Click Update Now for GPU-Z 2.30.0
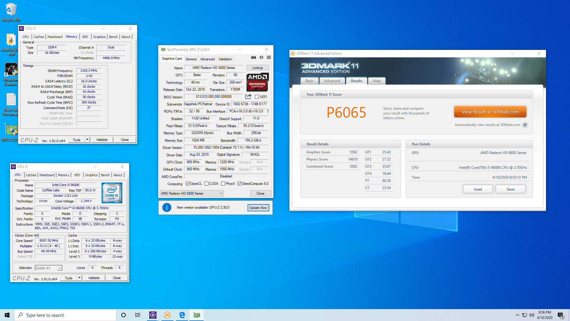Viewport: 570px width, 321px height. pos(258,208)
